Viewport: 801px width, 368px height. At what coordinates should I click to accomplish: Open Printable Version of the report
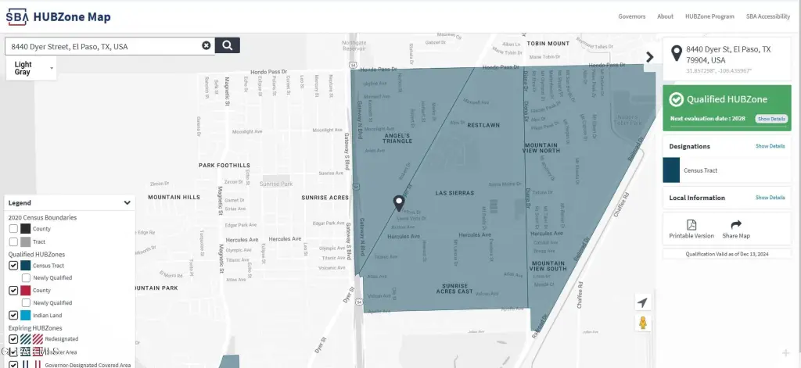pyautogui.click(x=691, y=230)
